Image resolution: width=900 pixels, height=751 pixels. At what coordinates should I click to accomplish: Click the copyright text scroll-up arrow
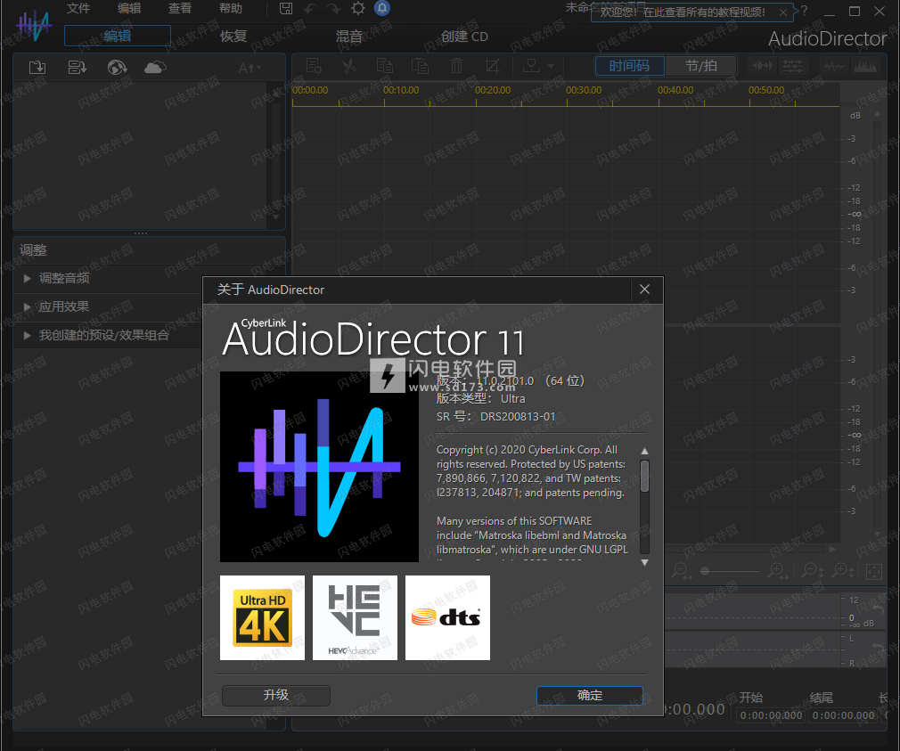pyautogui.click(x=644, y=451)
